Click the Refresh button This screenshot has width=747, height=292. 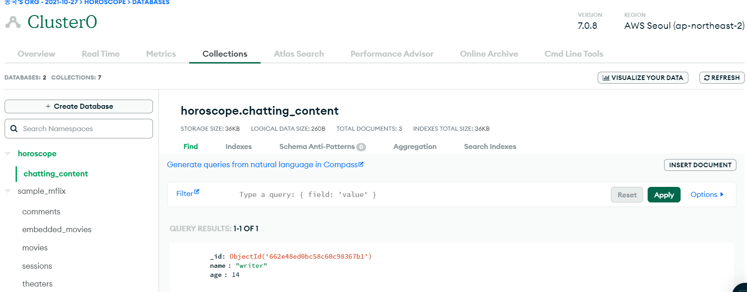click(722, 78)
